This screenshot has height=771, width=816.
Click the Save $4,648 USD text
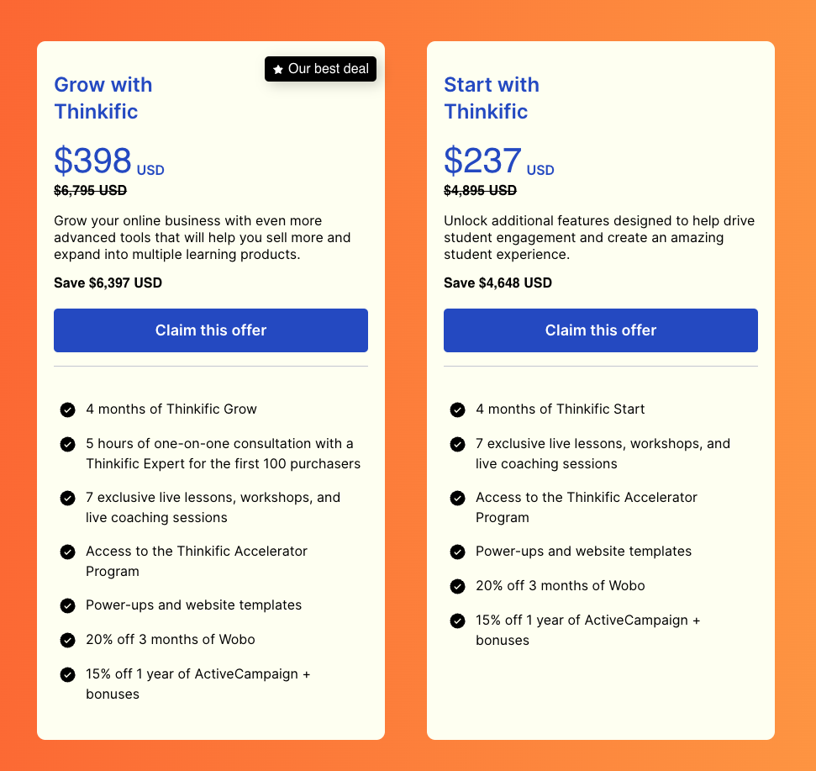pyautogui.click(x=497, y=283)
